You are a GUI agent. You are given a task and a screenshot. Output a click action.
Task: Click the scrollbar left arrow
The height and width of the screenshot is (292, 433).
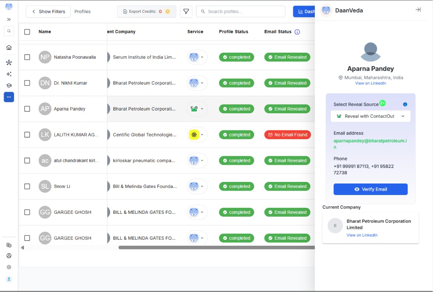pos(23,248)
